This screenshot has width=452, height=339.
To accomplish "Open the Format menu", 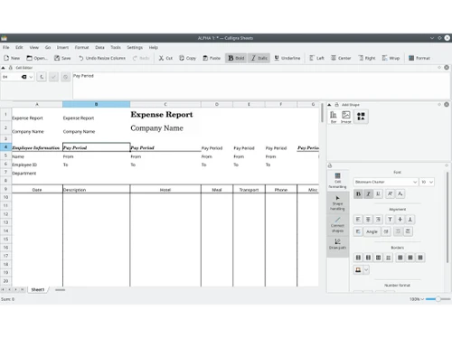I will 81,47.
